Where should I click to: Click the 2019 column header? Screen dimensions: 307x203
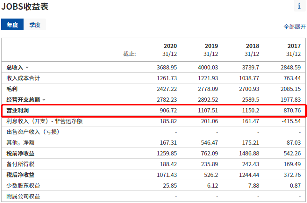pos(211,46)
